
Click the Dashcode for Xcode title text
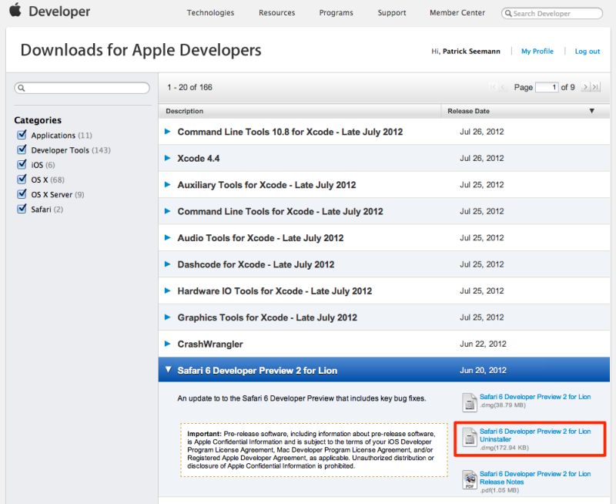pos(256,264)
